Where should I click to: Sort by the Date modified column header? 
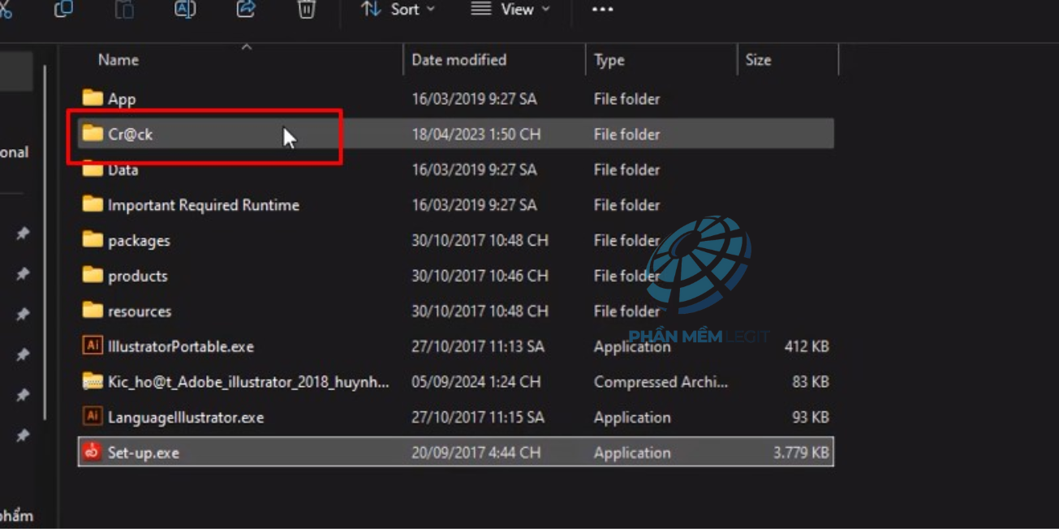coord(458,60)
